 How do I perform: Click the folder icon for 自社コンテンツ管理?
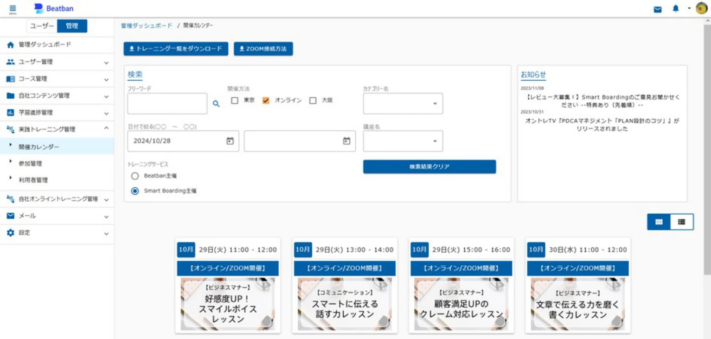11,96
